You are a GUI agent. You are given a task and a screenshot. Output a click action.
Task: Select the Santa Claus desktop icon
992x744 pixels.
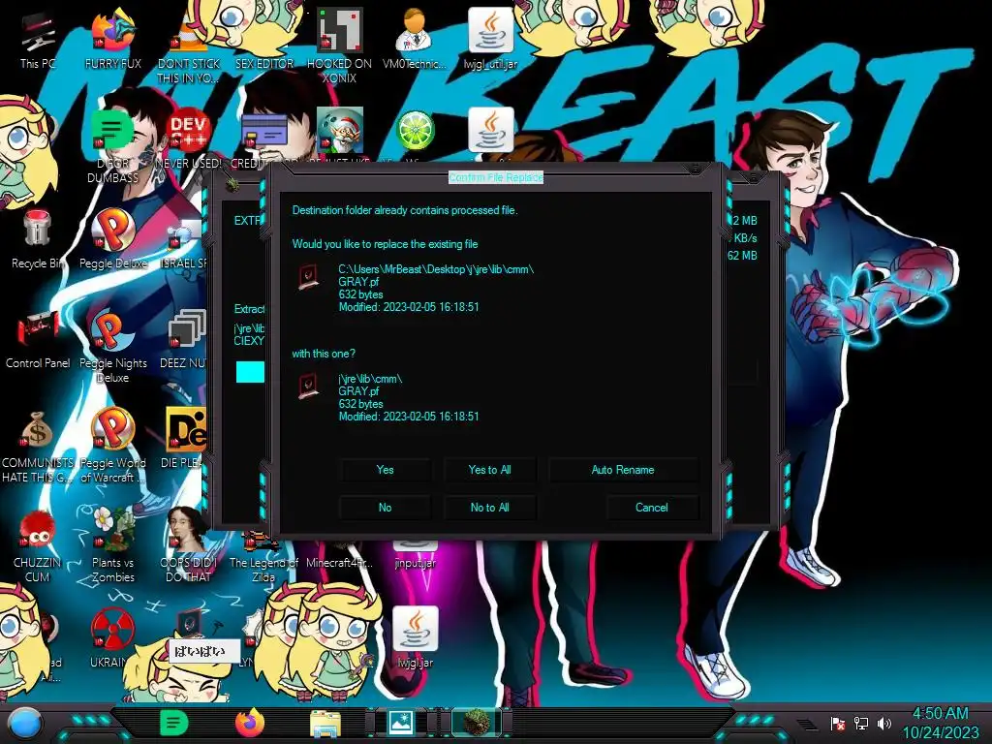click(x=340, y=132)
